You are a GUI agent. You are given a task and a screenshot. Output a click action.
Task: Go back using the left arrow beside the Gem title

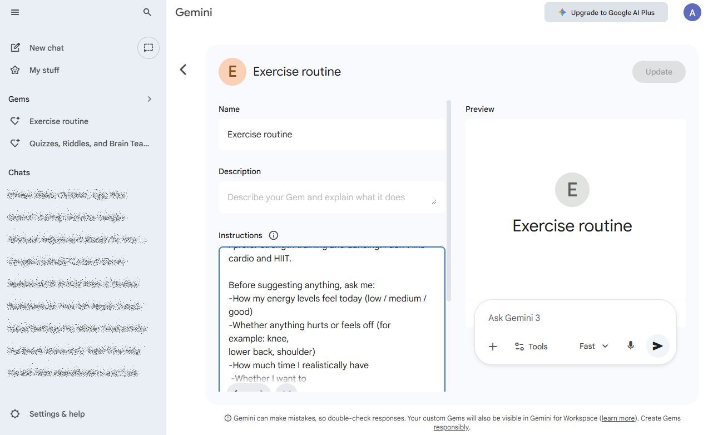pyautogui.click(x=183, y=70)
